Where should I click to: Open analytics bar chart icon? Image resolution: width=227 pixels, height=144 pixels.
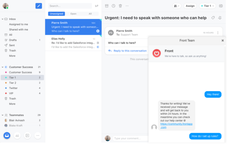[17, 136]
